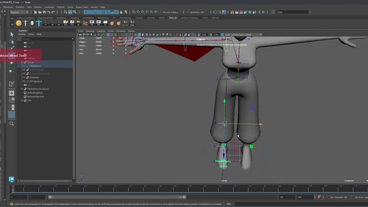The width and height of the screenshot is (368, 207).
Task: Click the Undo arrow in status line
Action: click(48, 12)
